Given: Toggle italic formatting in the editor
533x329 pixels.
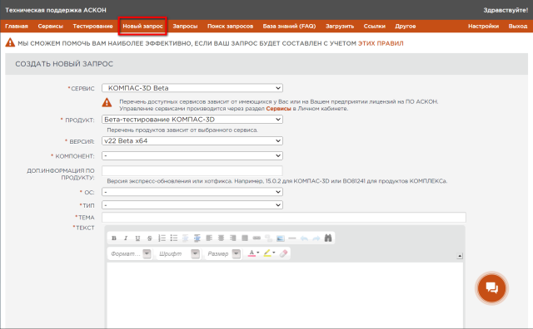Looking at the screenshot, I should click(x=126, y=238).
